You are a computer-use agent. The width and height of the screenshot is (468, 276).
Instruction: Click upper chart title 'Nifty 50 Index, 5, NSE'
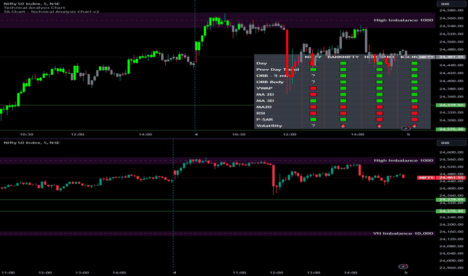pos(32,4)
